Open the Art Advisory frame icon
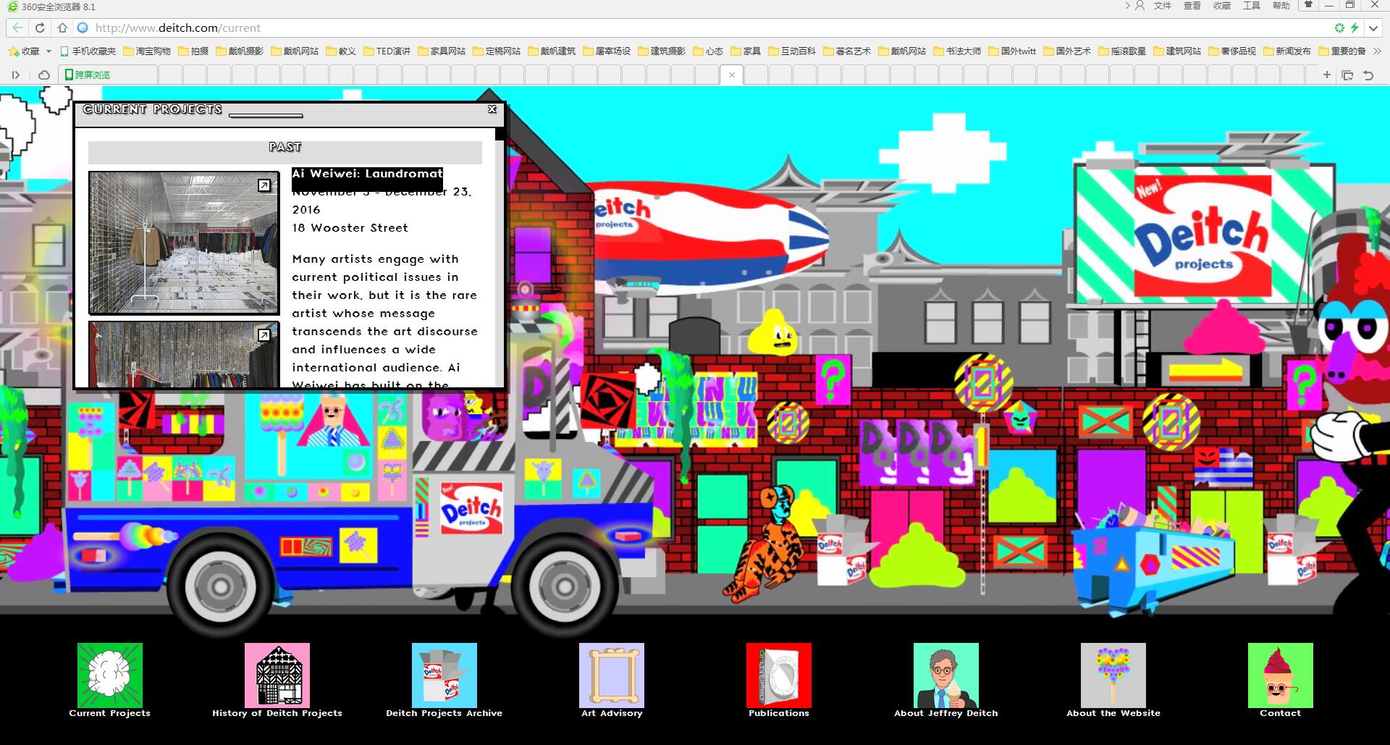Viewport: 1390px width, 745px height. tap(612, 675)
